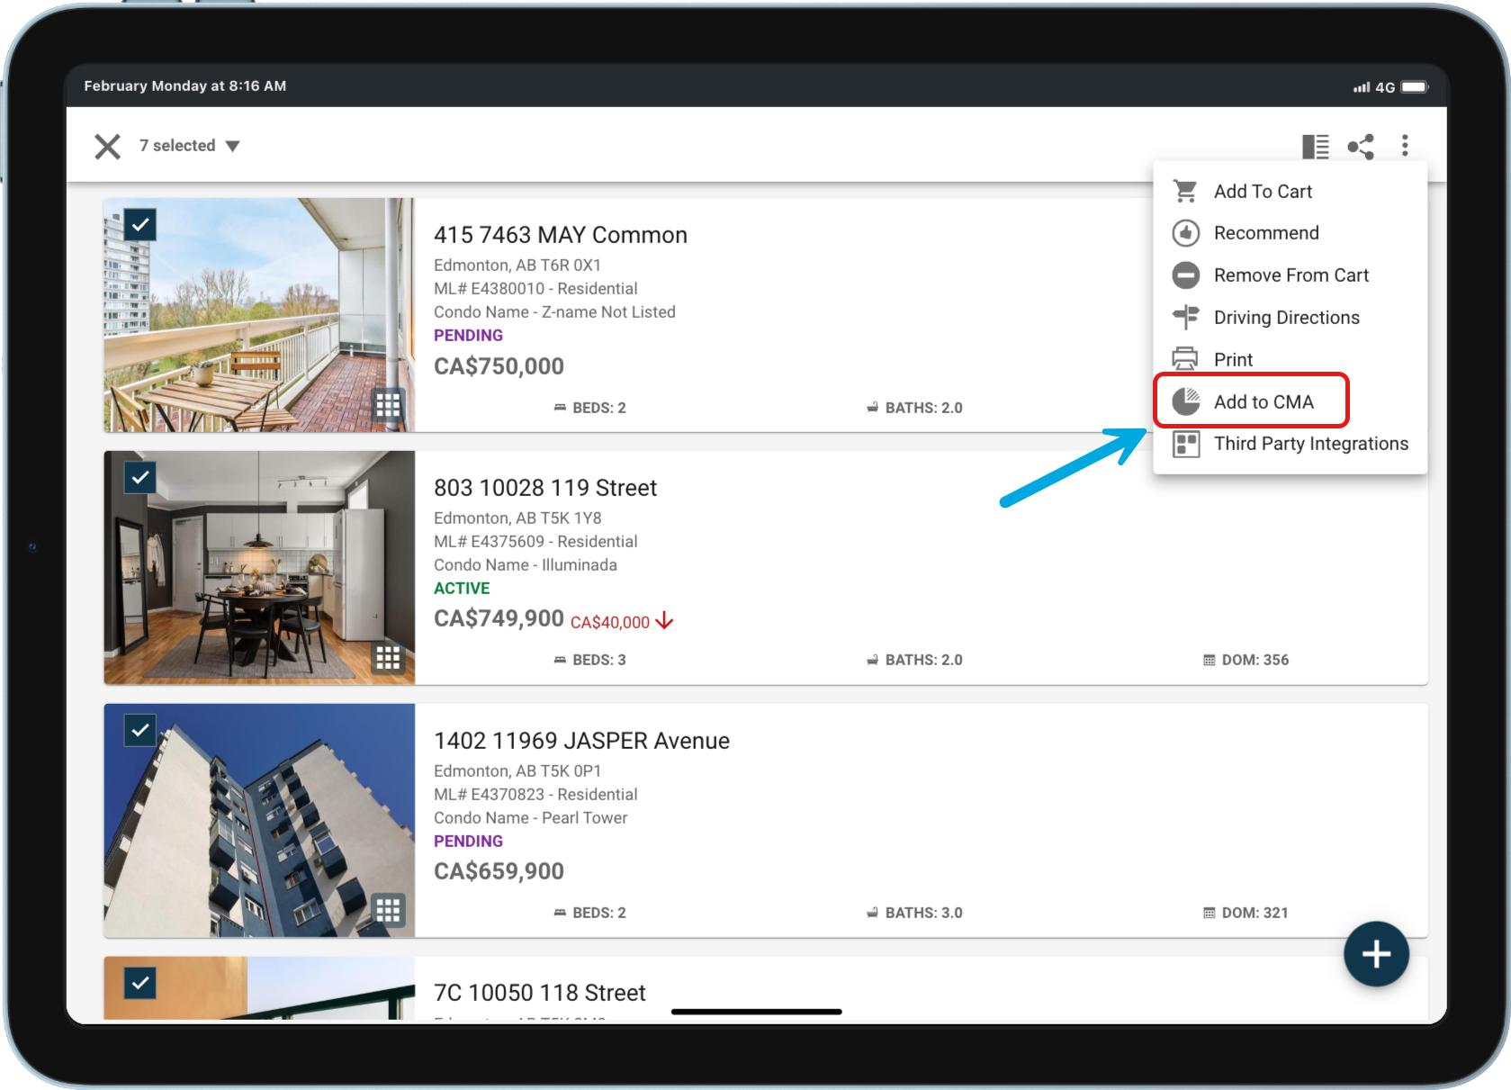
Task: Open listing title '1402 11969 JASPER Avenue'
Action: click(x=581, y=741)
